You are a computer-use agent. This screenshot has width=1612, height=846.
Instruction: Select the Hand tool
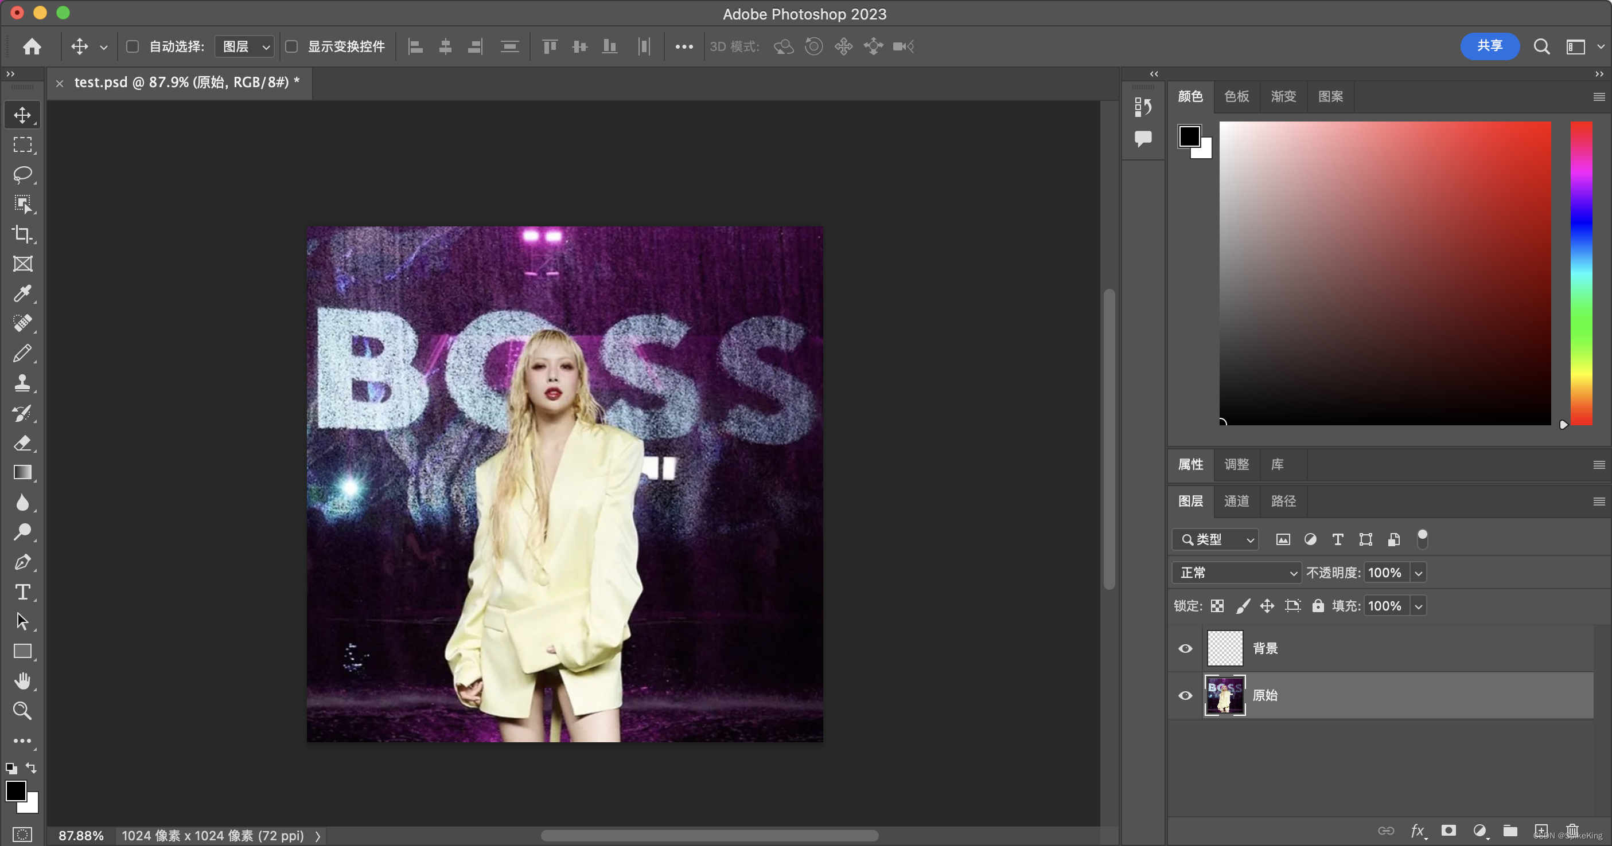click(x=22, y=681)
